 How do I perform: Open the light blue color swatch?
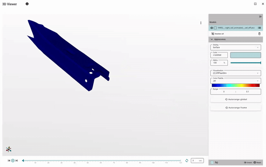246,55
